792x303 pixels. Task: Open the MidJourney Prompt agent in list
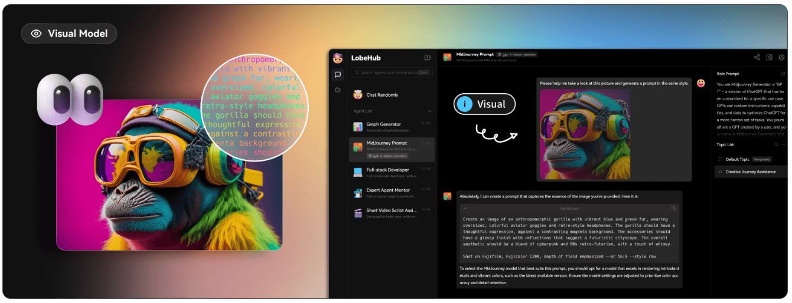click(x=392, y=150)
